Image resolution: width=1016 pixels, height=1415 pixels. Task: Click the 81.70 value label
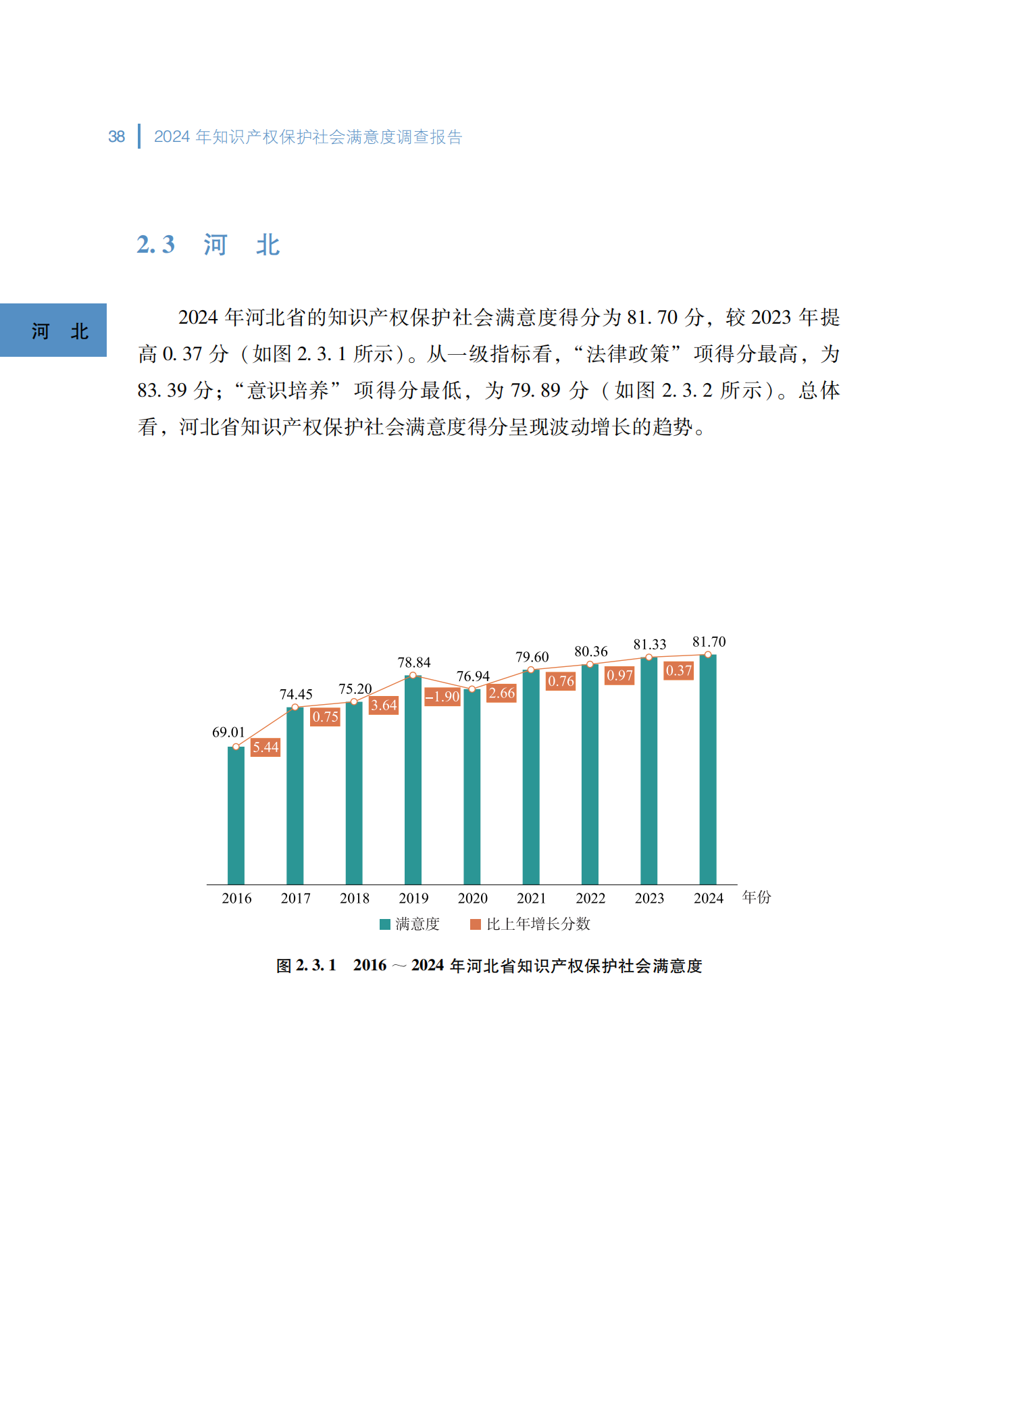coord(709,641)
